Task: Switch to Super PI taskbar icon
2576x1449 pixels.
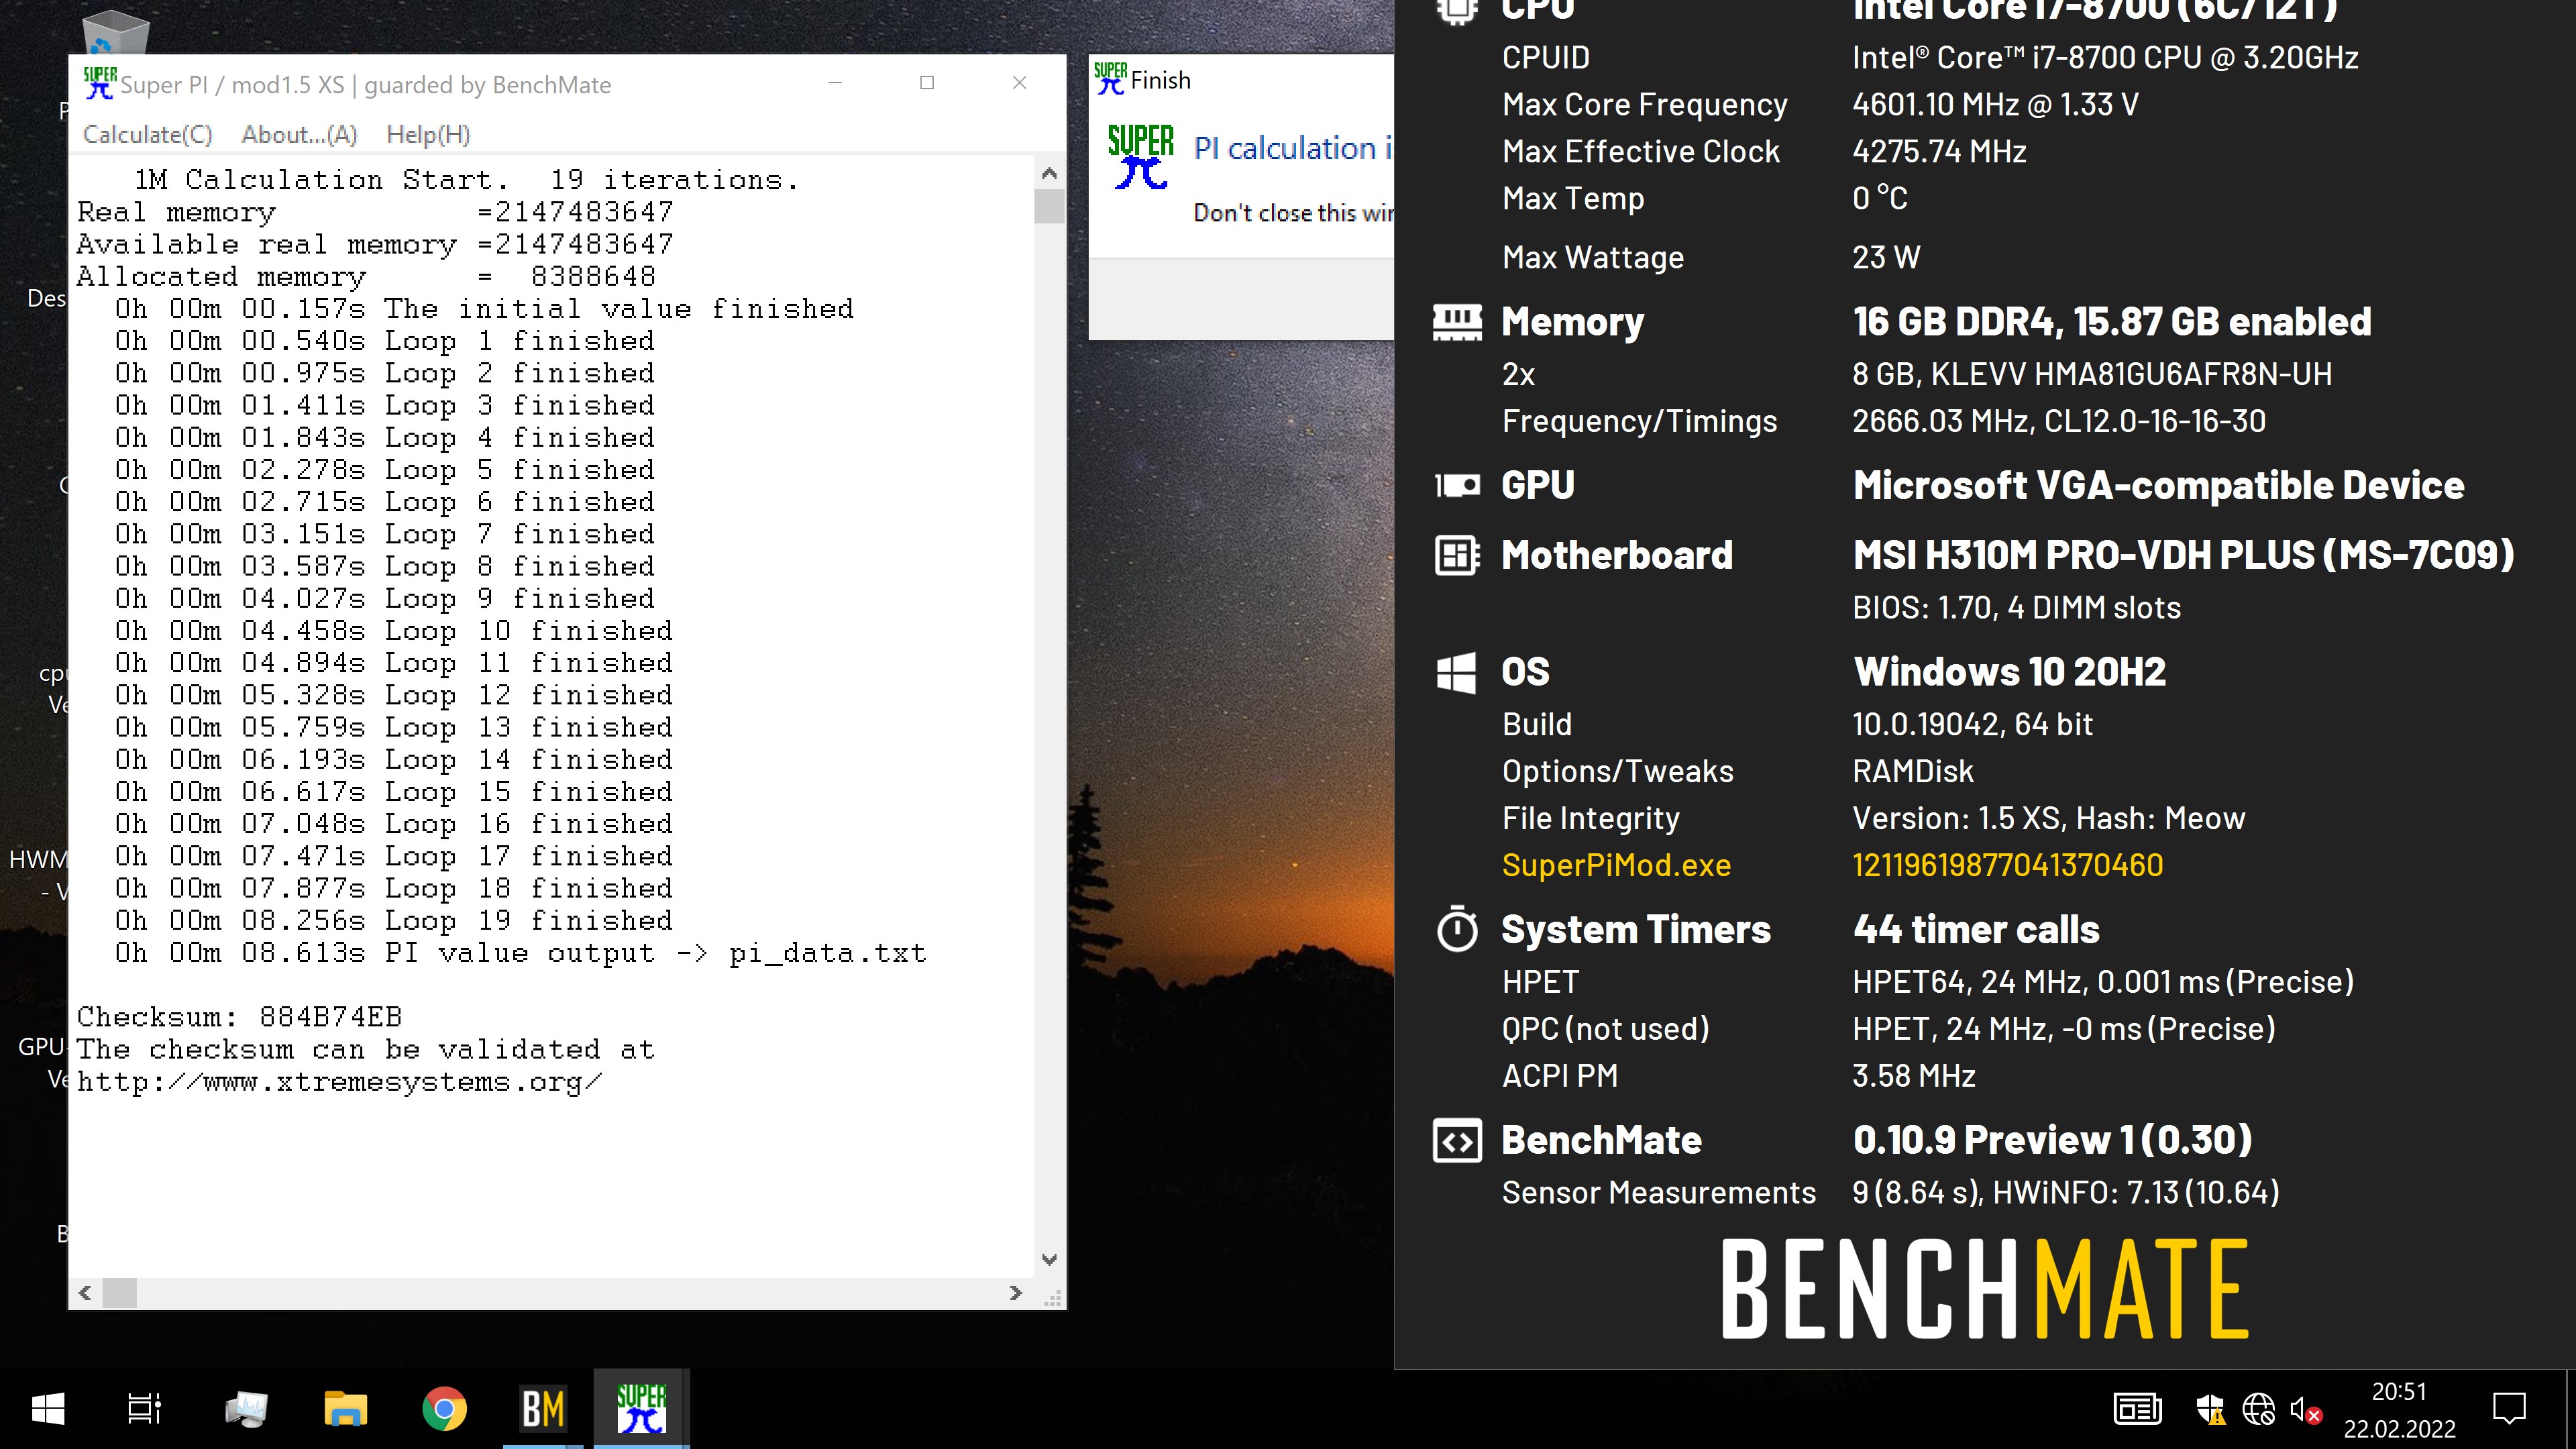Action: pos(641,1409)
